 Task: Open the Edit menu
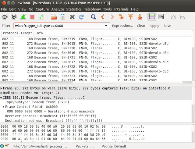coord(12,9)
